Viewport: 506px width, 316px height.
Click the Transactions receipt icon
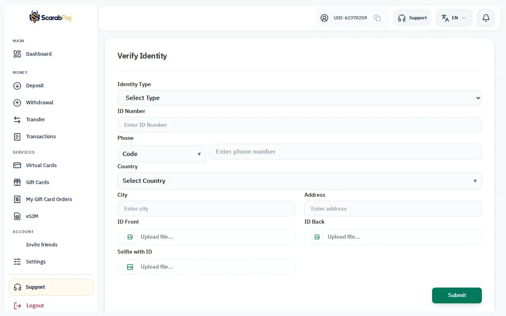[17, 137]
